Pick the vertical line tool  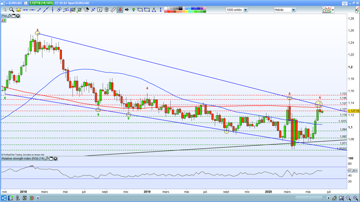pos(53,10)
